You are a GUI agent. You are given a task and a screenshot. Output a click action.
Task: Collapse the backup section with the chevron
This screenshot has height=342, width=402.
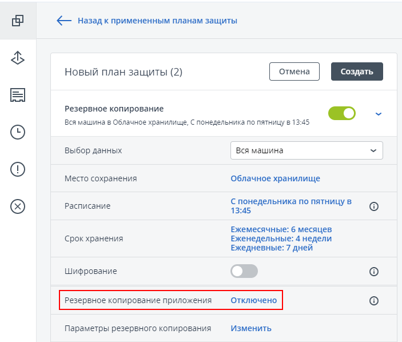click(x=378, y=114)
